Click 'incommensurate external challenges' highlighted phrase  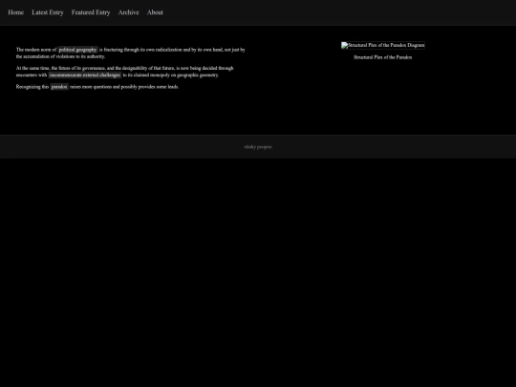(85, 75)
